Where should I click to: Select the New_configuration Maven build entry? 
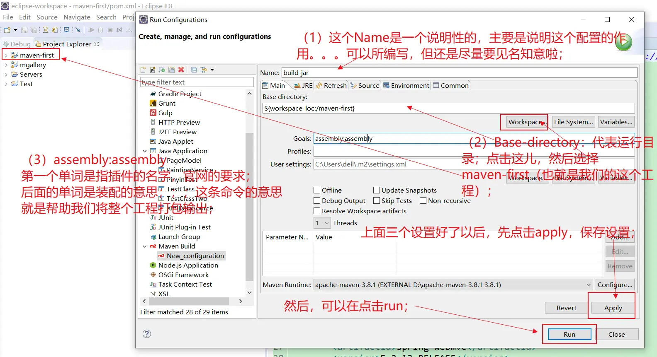(x=191, y=256)
